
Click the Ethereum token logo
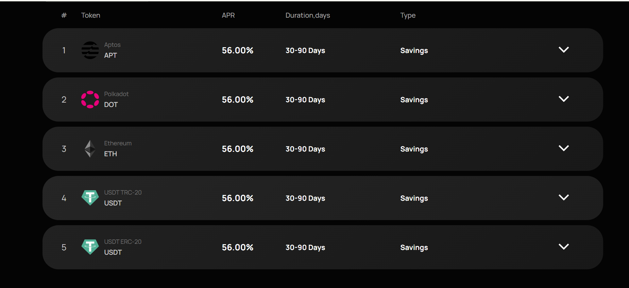click(x=90, y=148)
